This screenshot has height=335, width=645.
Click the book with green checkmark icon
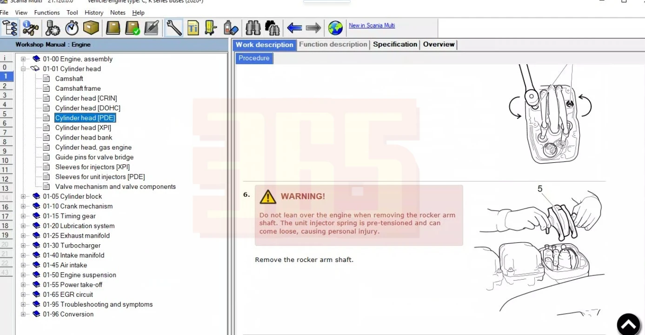click(133, 28)
